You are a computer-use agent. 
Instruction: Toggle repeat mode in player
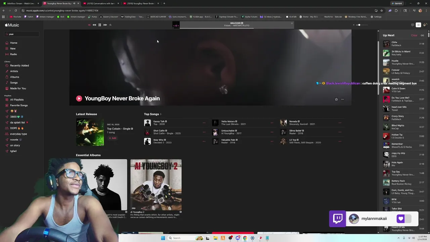point(110,25)
